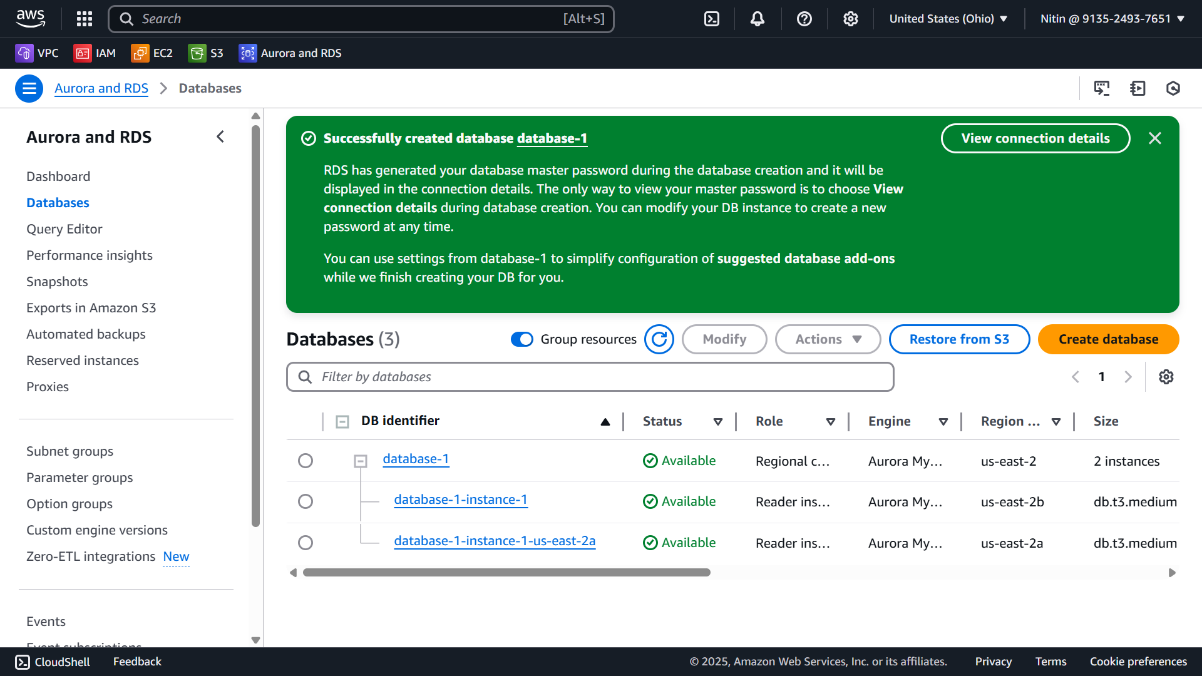Select the database-1 radio button
The width and height of the screenshot is (1202, 676).
[x=306, y=461]
